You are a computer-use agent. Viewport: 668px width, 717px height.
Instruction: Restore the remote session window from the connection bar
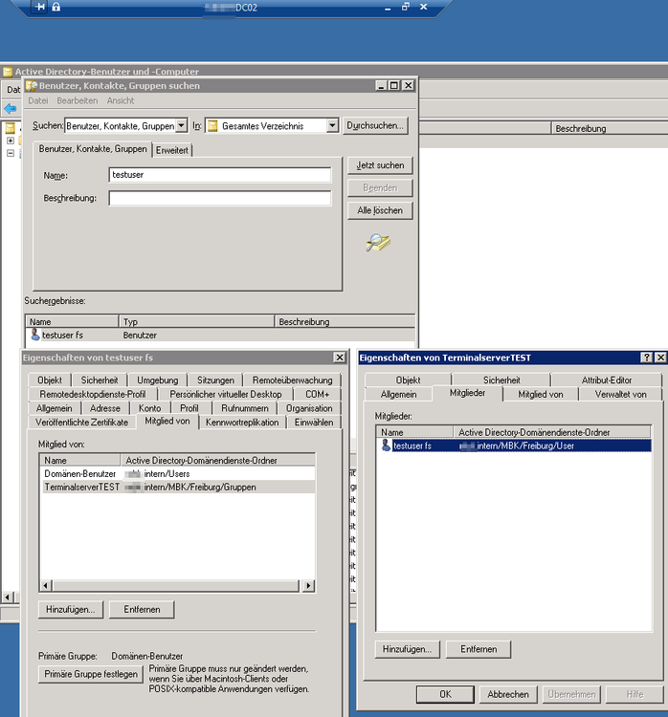pos(405,7)
